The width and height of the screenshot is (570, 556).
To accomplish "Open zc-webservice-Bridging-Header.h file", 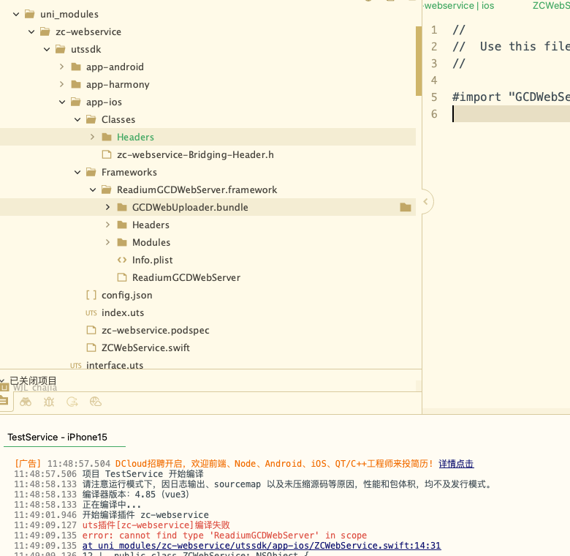I will tap(194, 154).
